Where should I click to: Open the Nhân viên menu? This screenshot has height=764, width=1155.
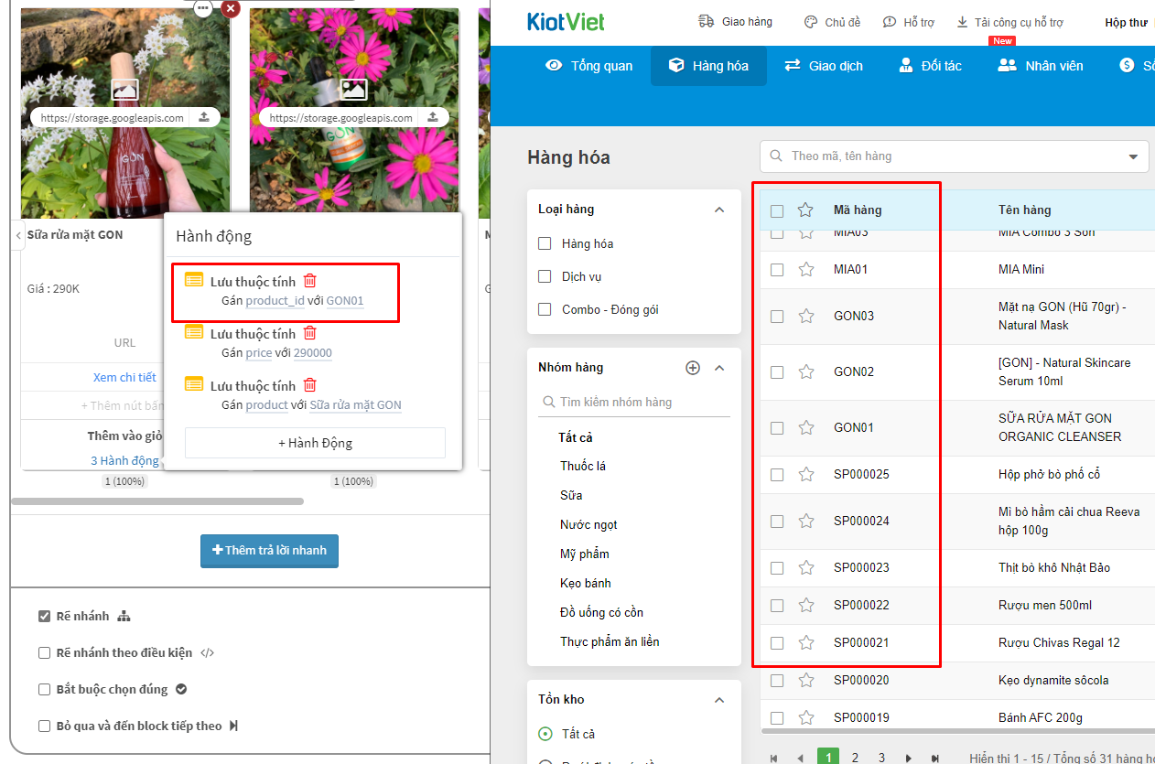1041,66
